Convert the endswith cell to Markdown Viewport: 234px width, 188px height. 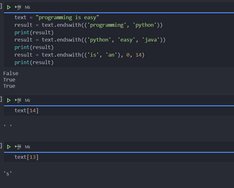click(x=27, y=7)
